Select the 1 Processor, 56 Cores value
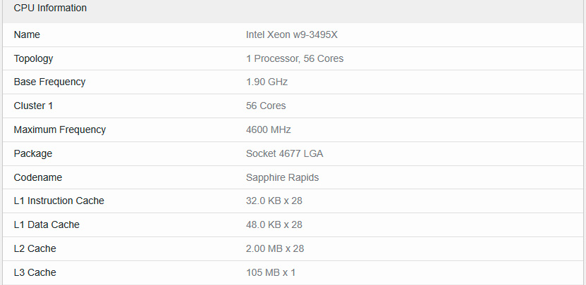Image resolution: width=586 pixels, height=285 pixels. [295, 58]
